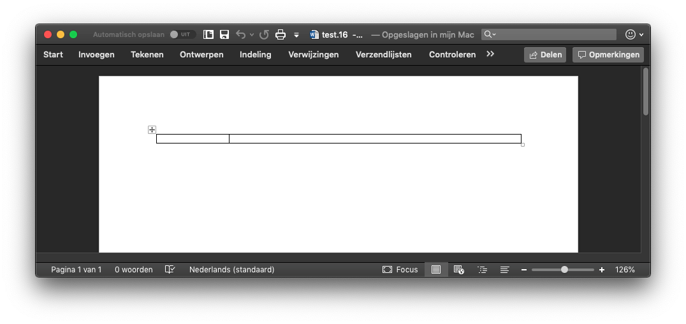Screen dimensions: 686x324
Task: Switch to outline view icon
Action: [x=482, y=270]
